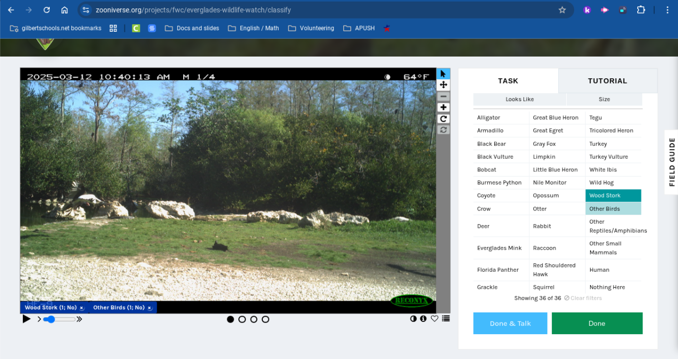Choose Other Birds in species list
This screenshot has height=359, width=678.
(613, 209)
